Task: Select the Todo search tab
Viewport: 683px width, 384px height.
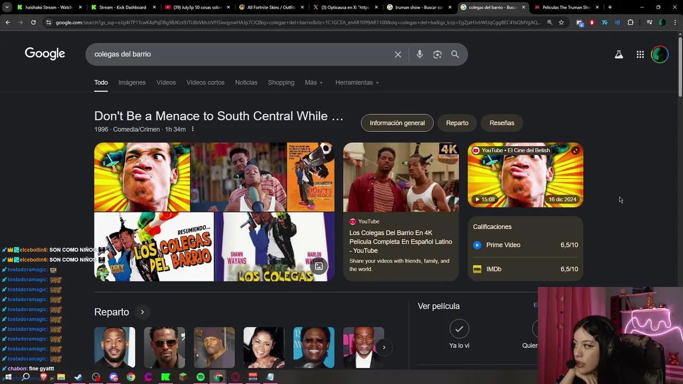Action: pos(101,83)
